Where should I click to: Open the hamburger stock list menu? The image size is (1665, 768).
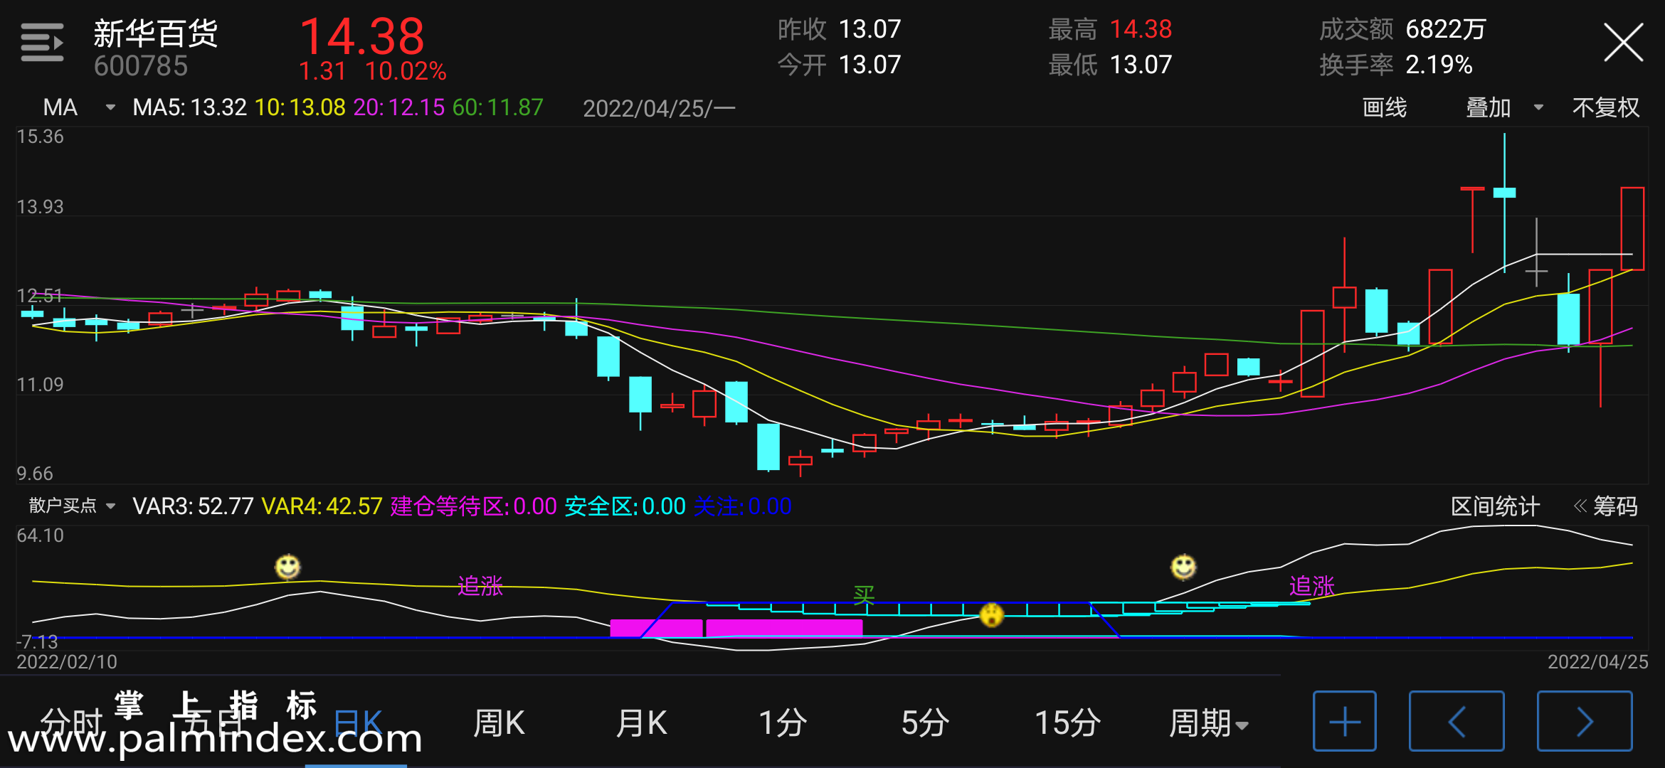pos(42,42)
